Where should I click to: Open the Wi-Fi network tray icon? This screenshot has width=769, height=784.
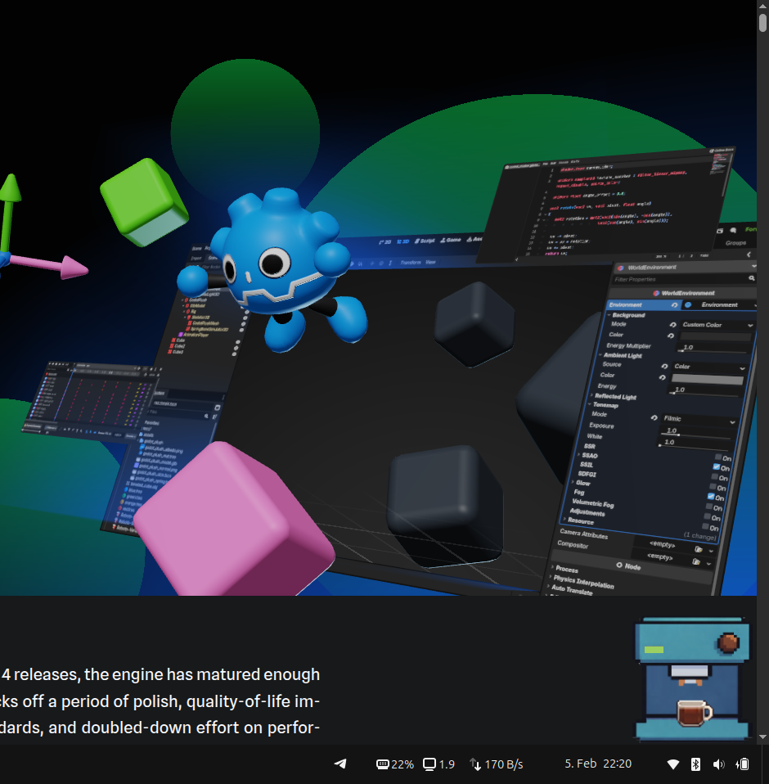673,764
